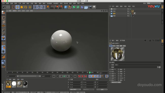Click the material preview thumbnail in attributes
The width and height of the screenshot is (165, 93).
[x=118, y=54]
